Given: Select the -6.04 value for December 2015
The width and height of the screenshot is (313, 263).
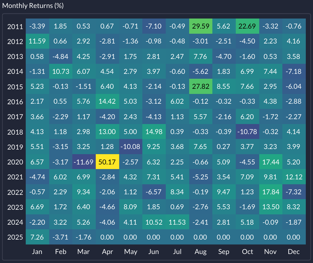Looking at the screenshot, I should point(294,86).
